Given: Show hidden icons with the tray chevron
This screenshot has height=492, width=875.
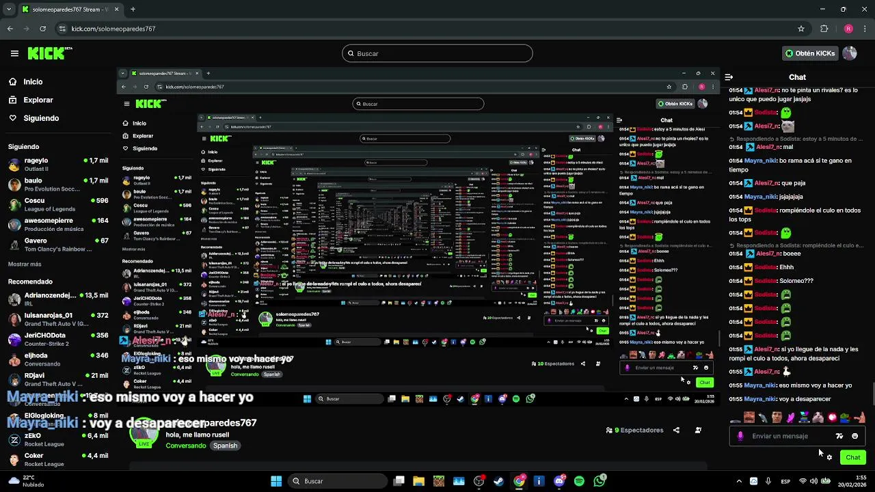Looking at the screenshot, I should 739,481.
